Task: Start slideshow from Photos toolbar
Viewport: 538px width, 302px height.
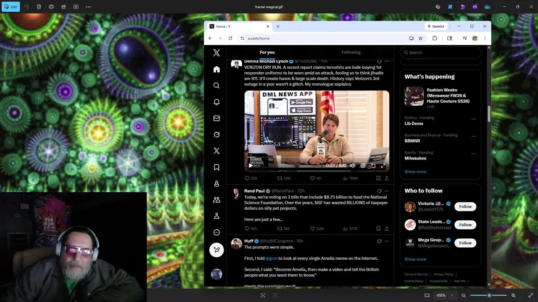Action: pyautogui.click(x=76, y=7)
